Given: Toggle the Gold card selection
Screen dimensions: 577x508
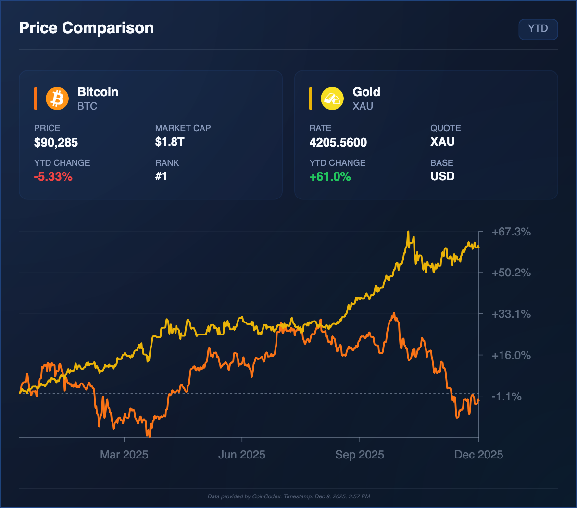Looking at the screenshot, I should click(x=426, y=135).
